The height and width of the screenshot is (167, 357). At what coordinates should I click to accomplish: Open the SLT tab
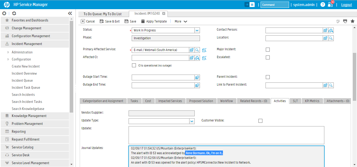click(x=295, y=101)
